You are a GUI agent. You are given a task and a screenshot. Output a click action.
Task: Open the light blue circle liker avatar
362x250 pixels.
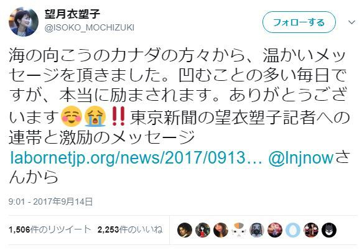(293, 230)
